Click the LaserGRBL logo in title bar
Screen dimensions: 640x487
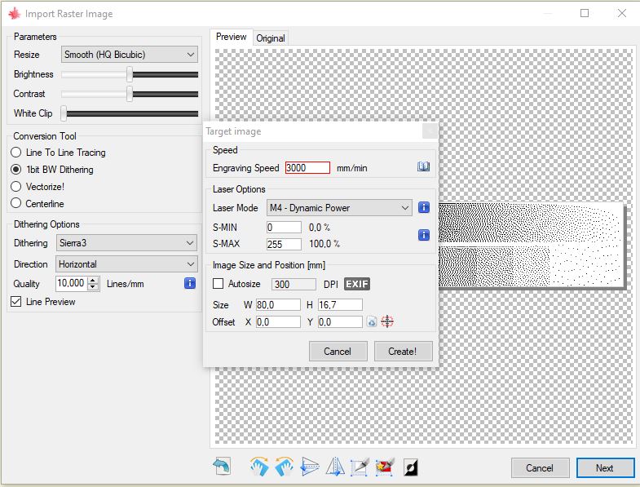15,14
